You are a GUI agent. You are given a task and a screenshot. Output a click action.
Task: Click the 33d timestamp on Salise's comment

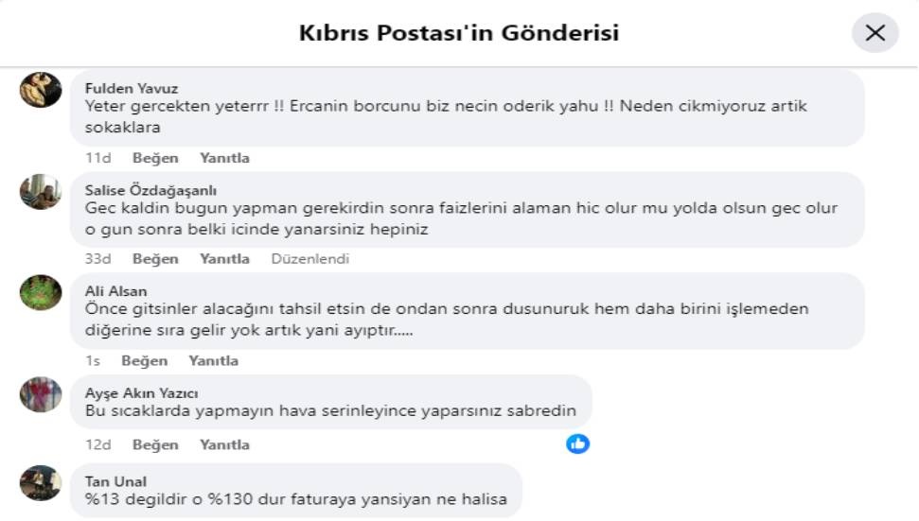click(x=98, y=258)
